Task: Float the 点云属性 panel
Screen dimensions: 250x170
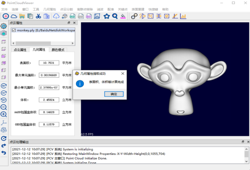Action: click(x=69, y=23)
